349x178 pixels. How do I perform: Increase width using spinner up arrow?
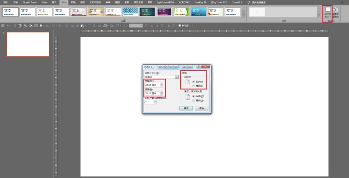tap(161, 84)
